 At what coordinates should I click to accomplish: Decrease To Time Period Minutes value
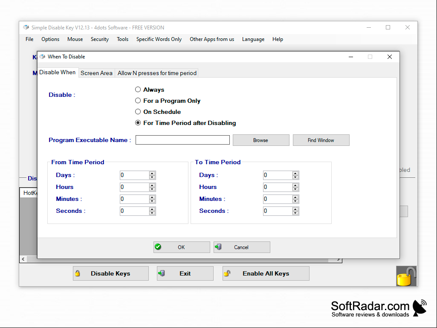pos(295,201)
